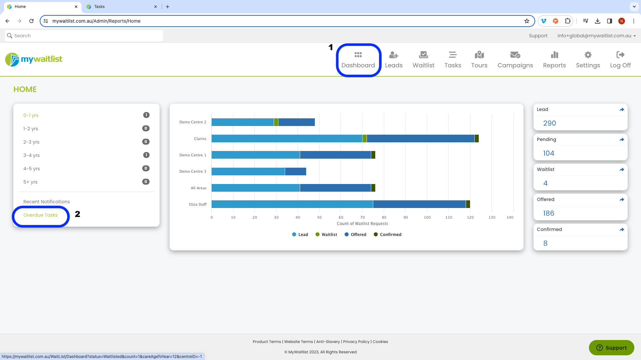
Task: Open the Campaigns mail icon
Action: pyautogui.click(x=515, y=55)
